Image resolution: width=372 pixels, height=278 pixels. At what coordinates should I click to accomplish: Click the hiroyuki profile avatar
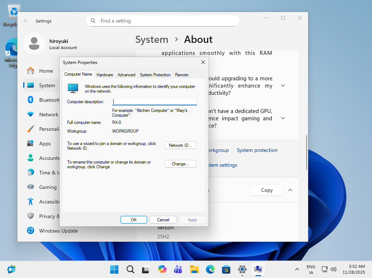(x=34, y=44)
